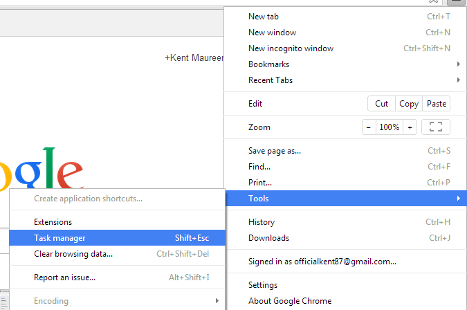Click the +Kent Maureen profile link

[194, 57]
